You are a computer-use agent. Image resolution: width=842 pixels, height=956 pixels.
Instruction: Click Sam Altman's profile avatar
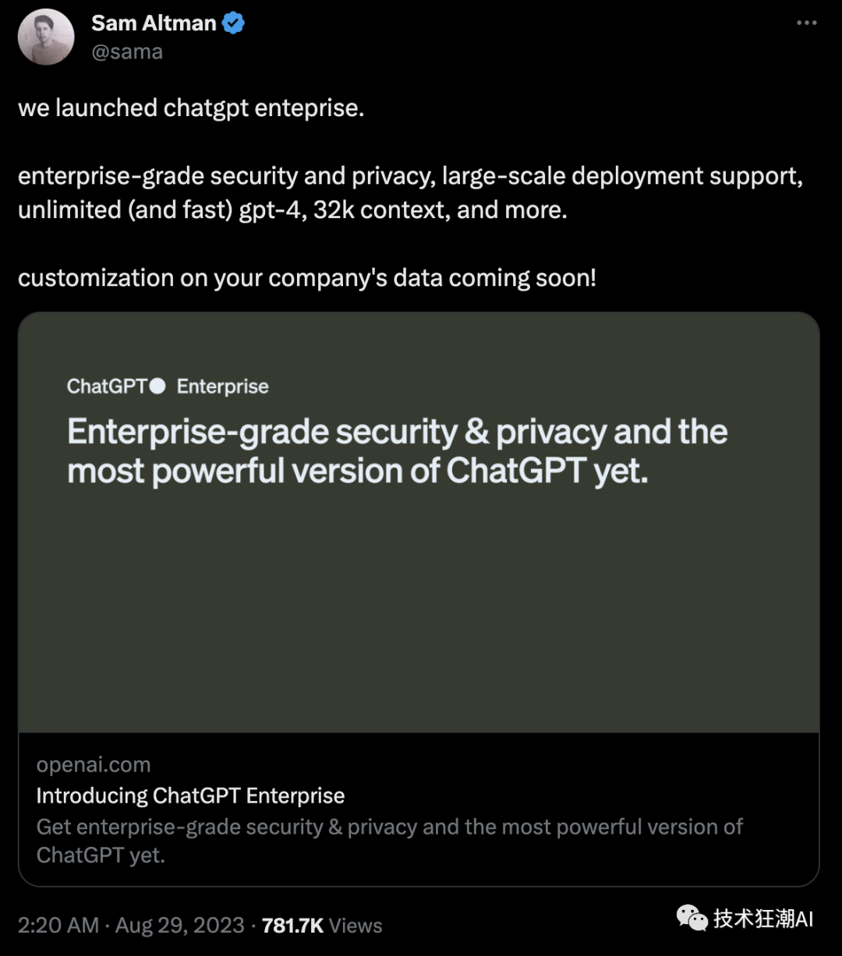(46, 37)
